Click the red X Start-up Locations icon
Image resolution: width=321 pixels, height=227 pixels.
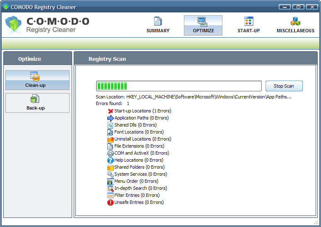click(x=110, y=111)
